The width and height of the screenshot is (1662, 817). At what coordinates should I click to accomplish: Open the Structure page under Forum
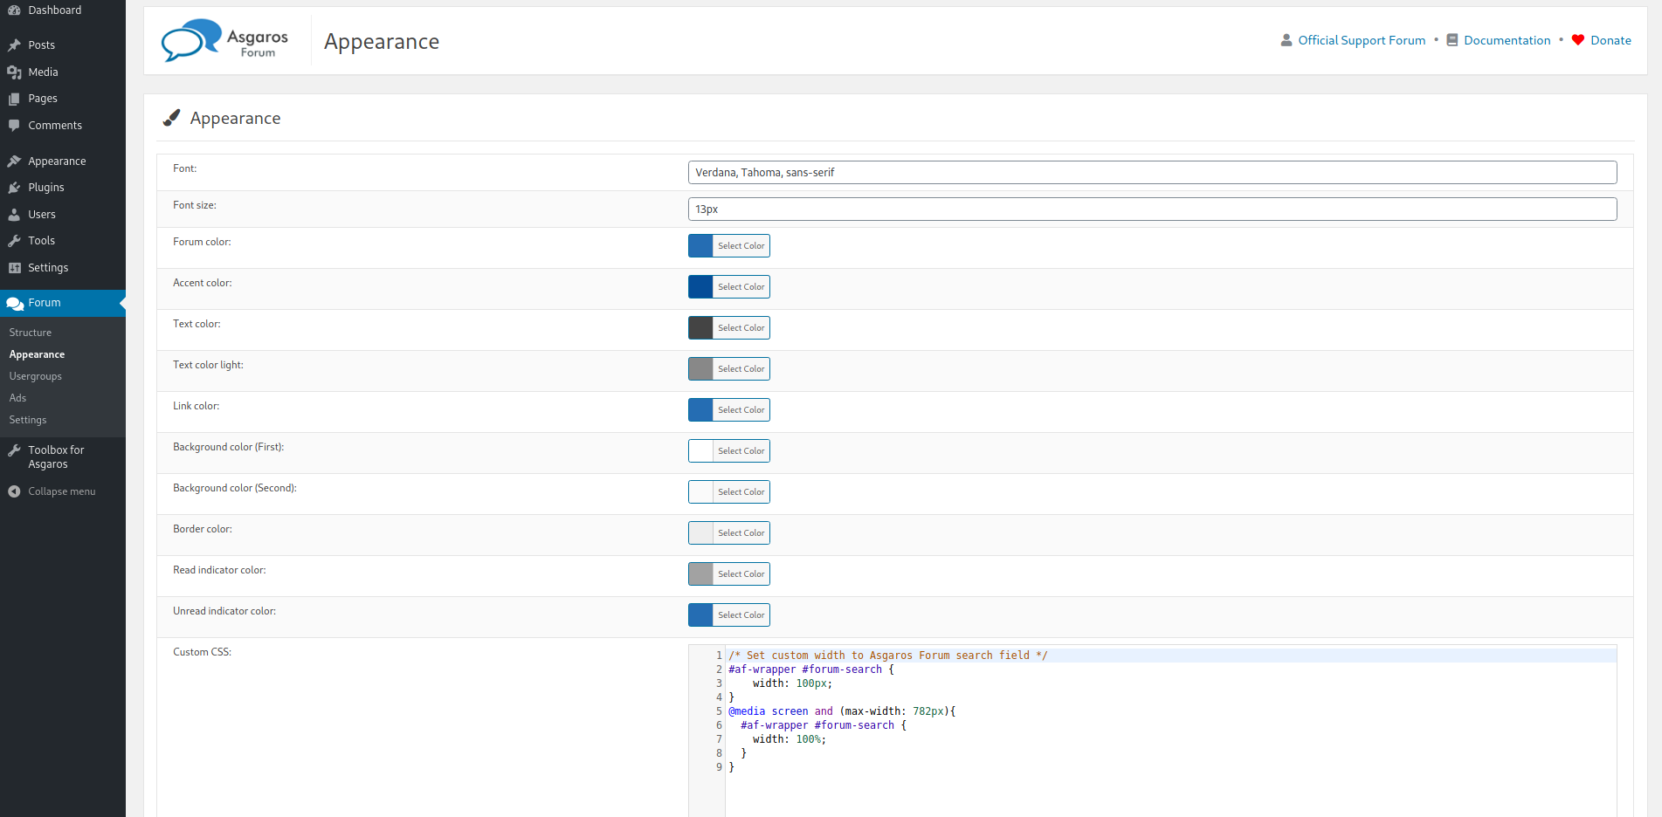pos(31,332)
